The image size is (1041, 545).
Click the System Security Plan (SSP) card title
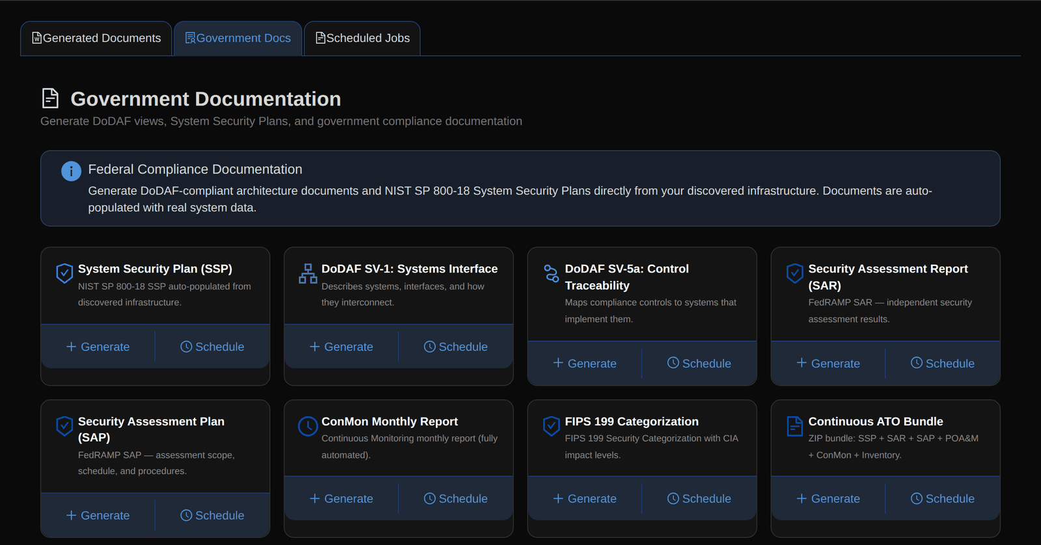tap(155, 269)
